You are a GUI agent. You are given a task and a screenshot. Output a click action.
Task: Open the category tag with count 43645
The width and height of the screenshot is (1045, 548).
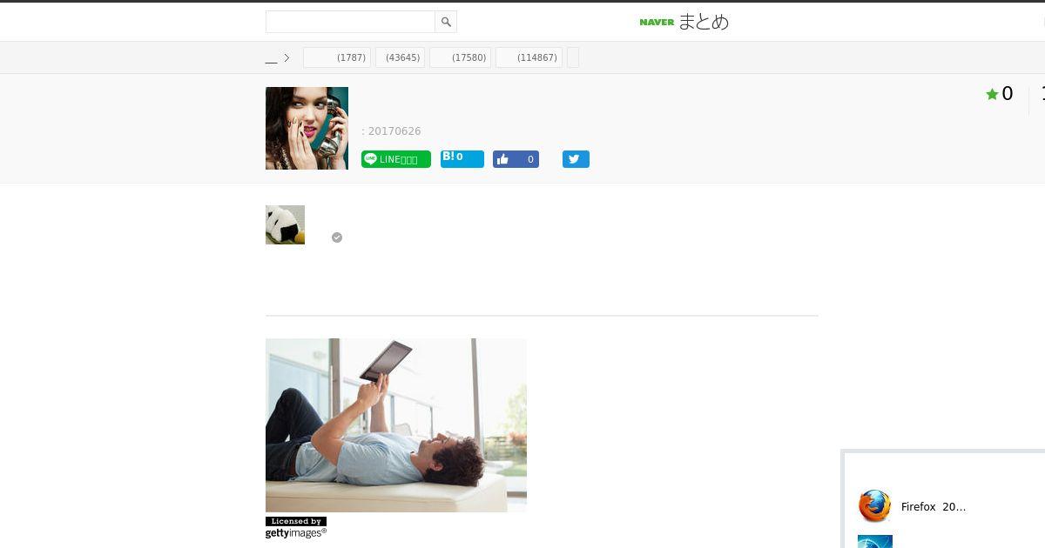(401, 57)
